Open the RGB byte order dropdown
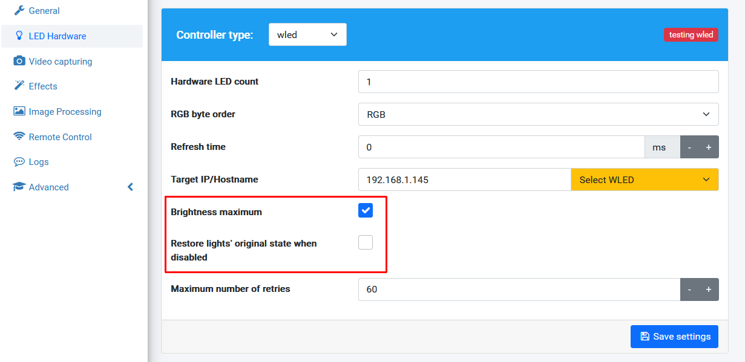This screenshot has width=745, height=362. pos(539,114)
